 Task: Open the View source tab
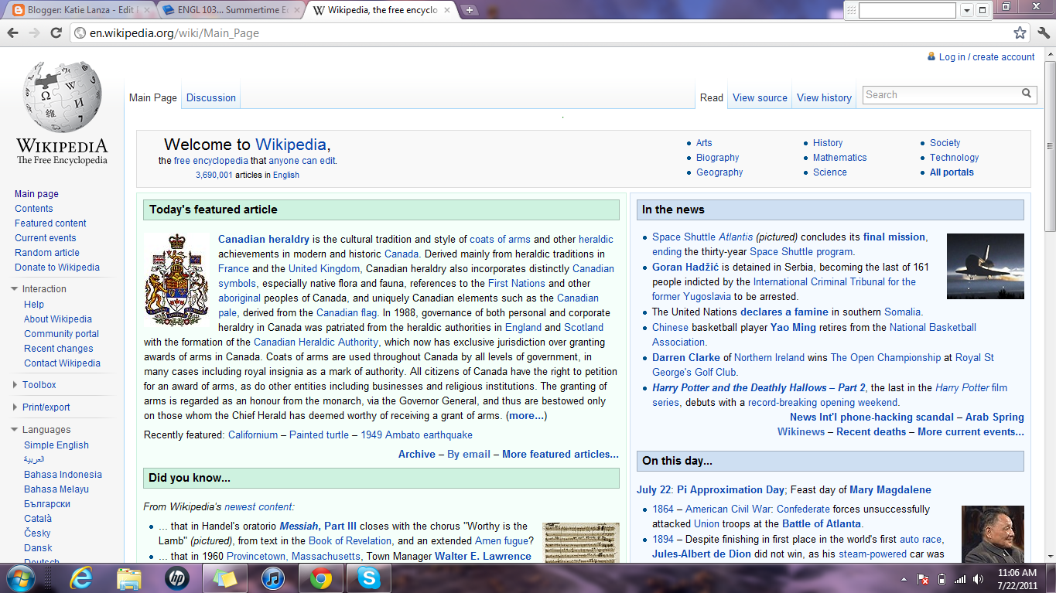[x=760, y=97]
